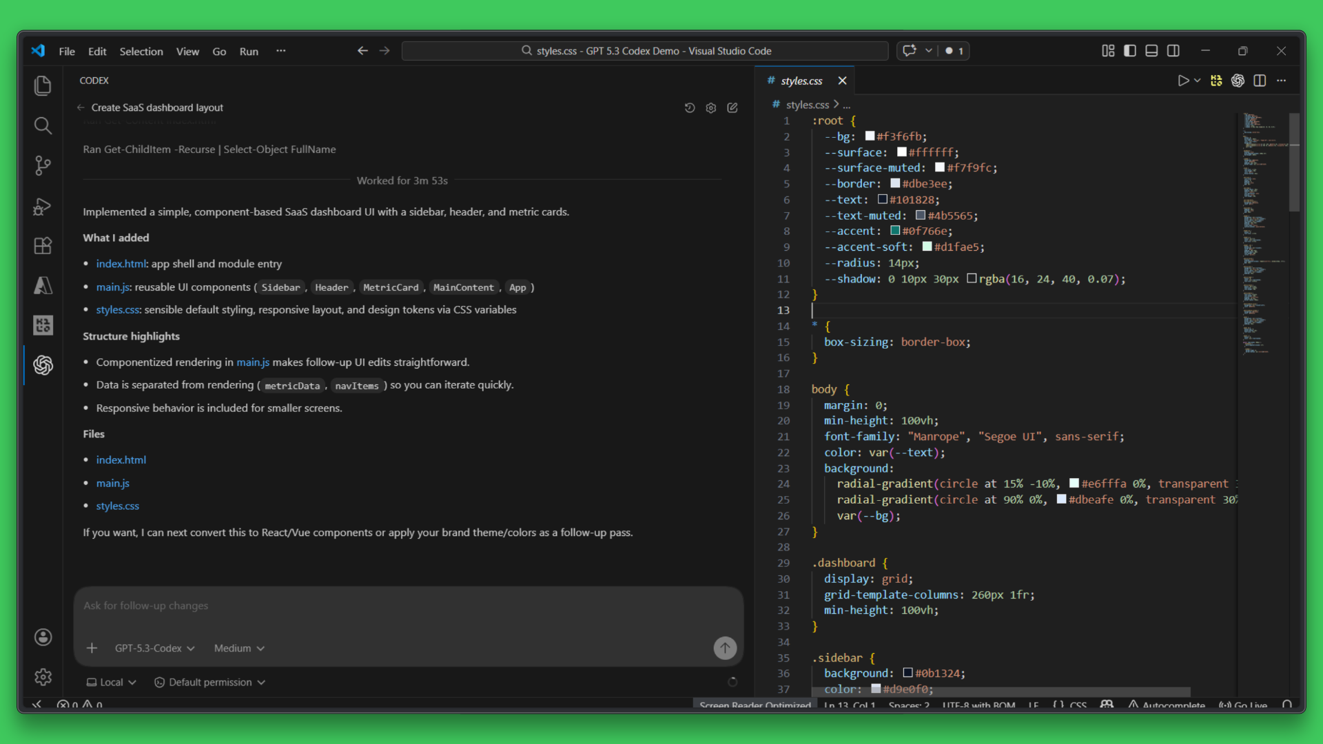The height and width of the screenshot is (744, 1323).
Task: Open the main.js link under Files
Action: coord(112,483)
